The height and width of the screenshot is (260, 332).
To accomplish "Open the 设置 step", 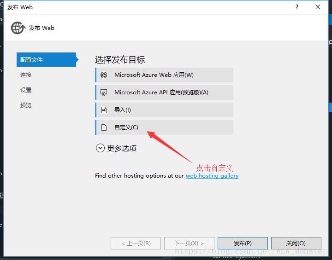I will [x=26, y=90].
